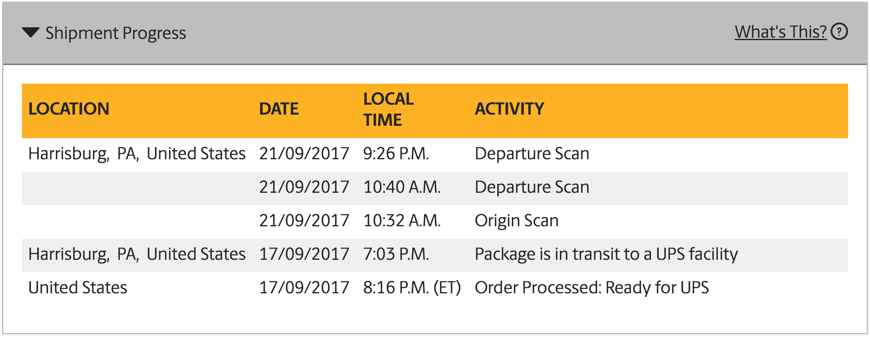870x338 pixels.
Task: Click the Origin Scan activity text
Action: point(516,221)
